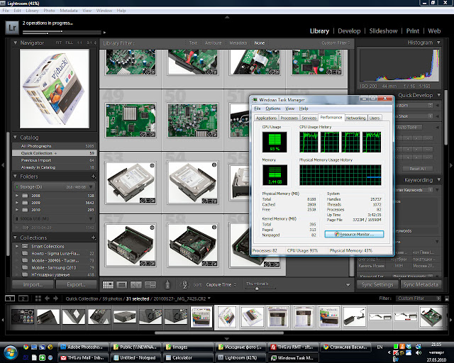
Task: Hide the filmstrip with bottom arrow
Action: [x=227, y=338]
